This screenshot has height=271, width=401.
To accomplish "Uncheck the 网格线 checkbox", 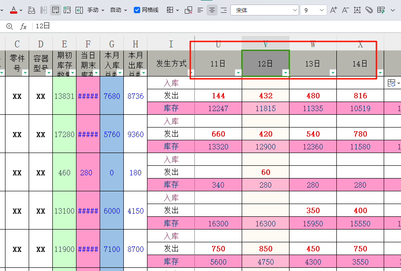I will (x=137, y=10).
